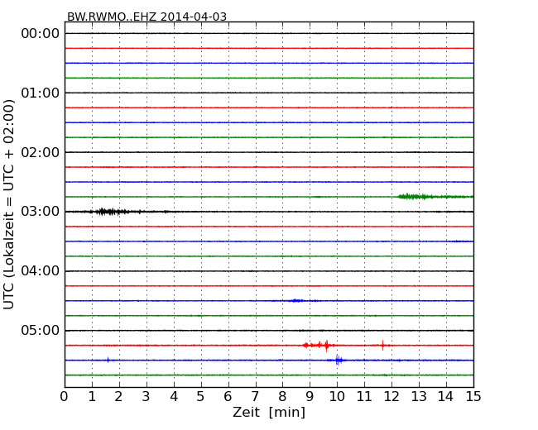Image resolution: width=538 pixels, height=430 pixels.
Task: Click x-axis tick label 13
Action: (419, 396)
